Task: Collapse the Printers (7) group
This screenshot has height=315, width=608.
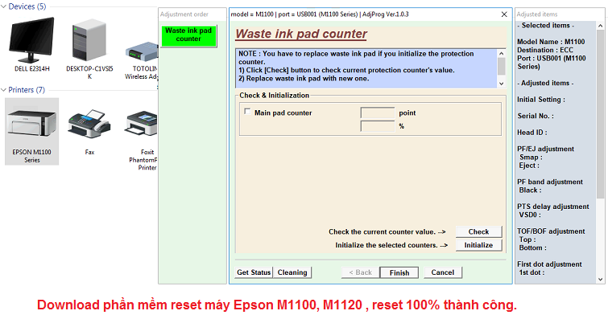Action: [3, 90]
